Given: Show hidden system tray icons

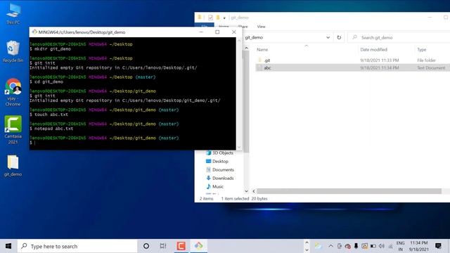Looking at the screenshot, I should (x=330, y=246).
